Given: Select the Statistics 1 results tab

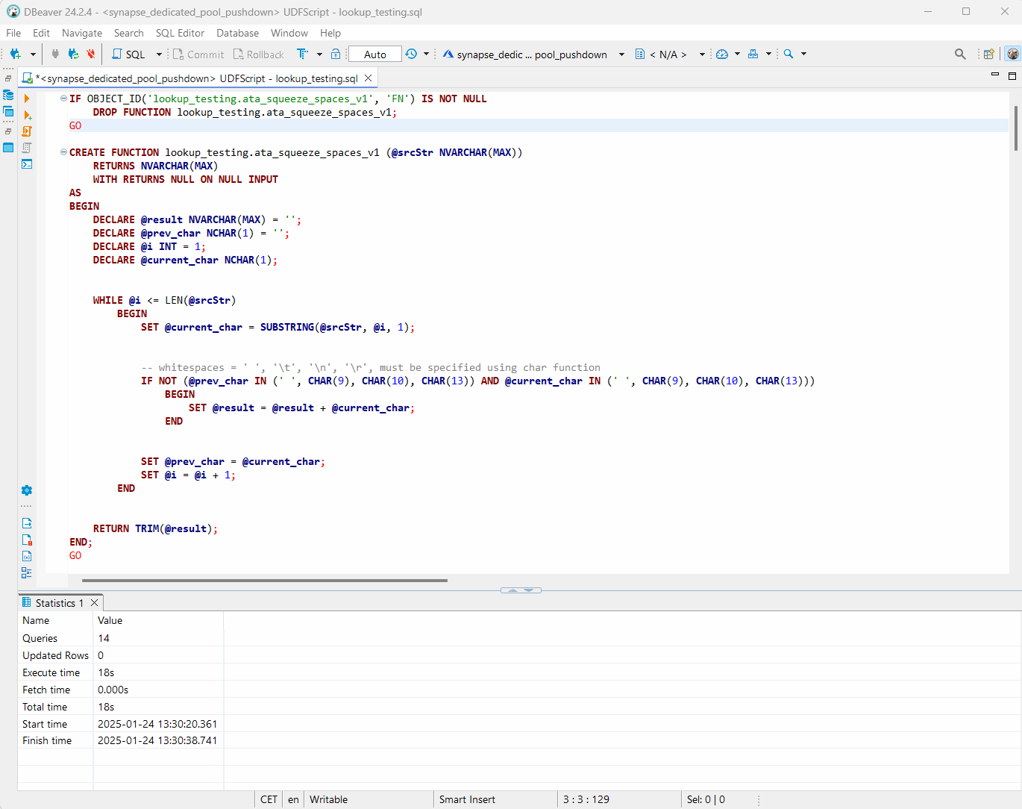Looking at the screenshot, I should [59, 603].
